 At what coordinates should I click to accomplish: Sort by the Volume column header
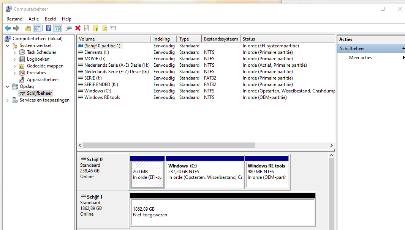click(114, 39)
